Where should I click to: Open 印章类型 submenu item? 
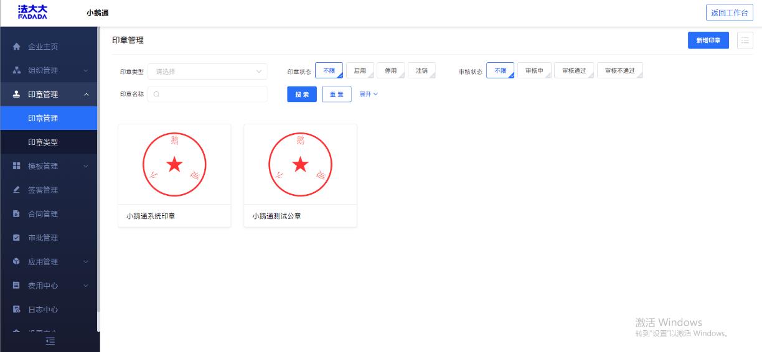pos(49,142)
